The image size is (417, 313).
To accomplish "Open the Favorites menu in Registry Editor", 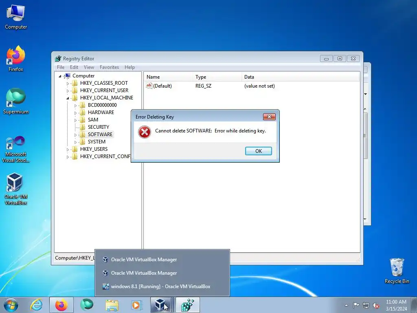I will click(x=109, y=67).
